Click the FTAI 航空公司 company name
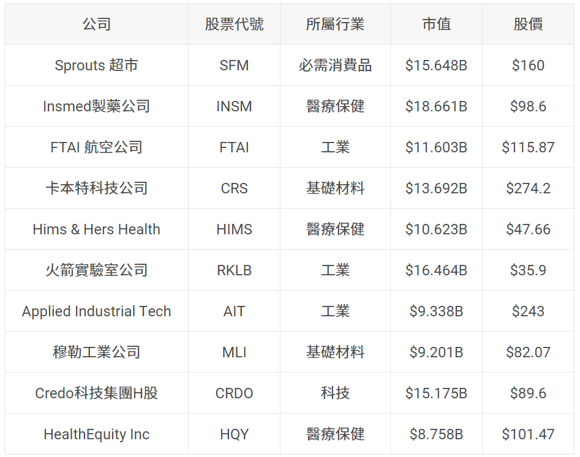 [97, 147]
